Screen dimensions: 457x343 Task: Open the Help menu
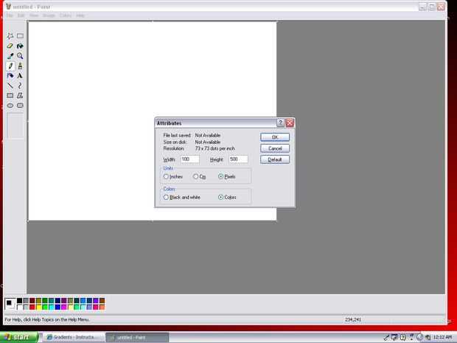[x=80, y=15]
